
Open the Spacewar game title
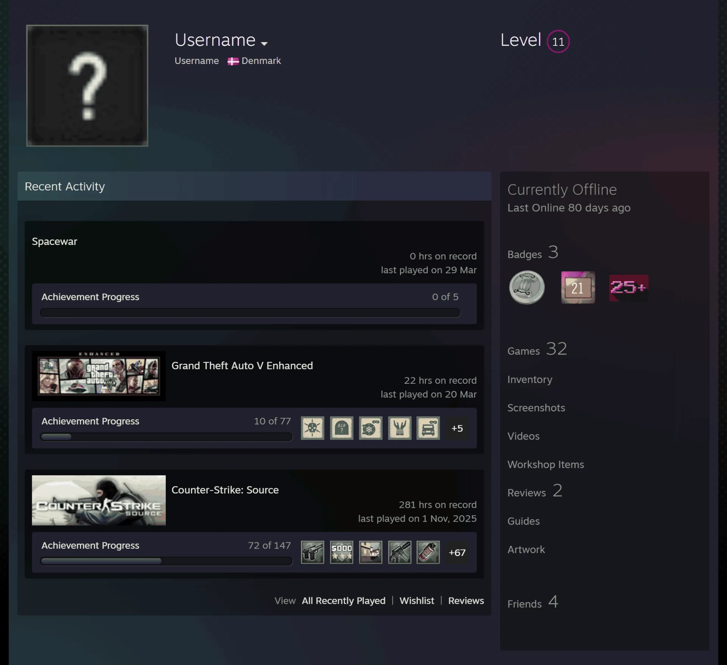click(x=55, y=241)
